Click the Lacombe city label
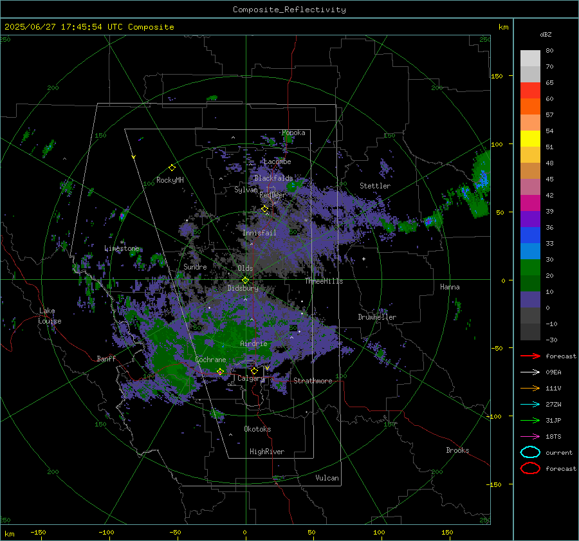This screenshot has width=579, height=541. tap(277, 161)
